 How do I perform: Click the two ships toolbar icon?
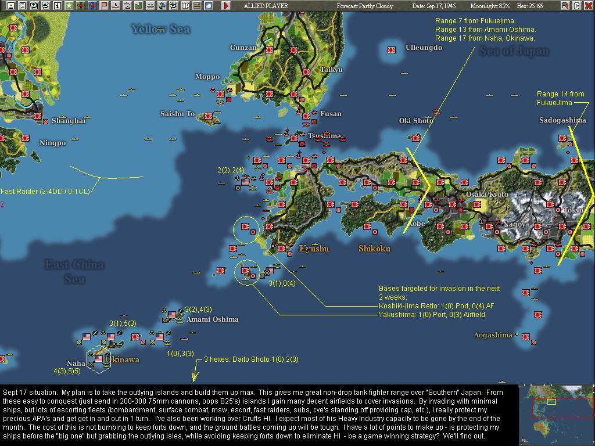(127, 5)
